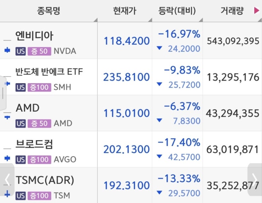Click the blue plus icon beside NVDA
This screenshot has width=262, height=203.
point(7,50)
